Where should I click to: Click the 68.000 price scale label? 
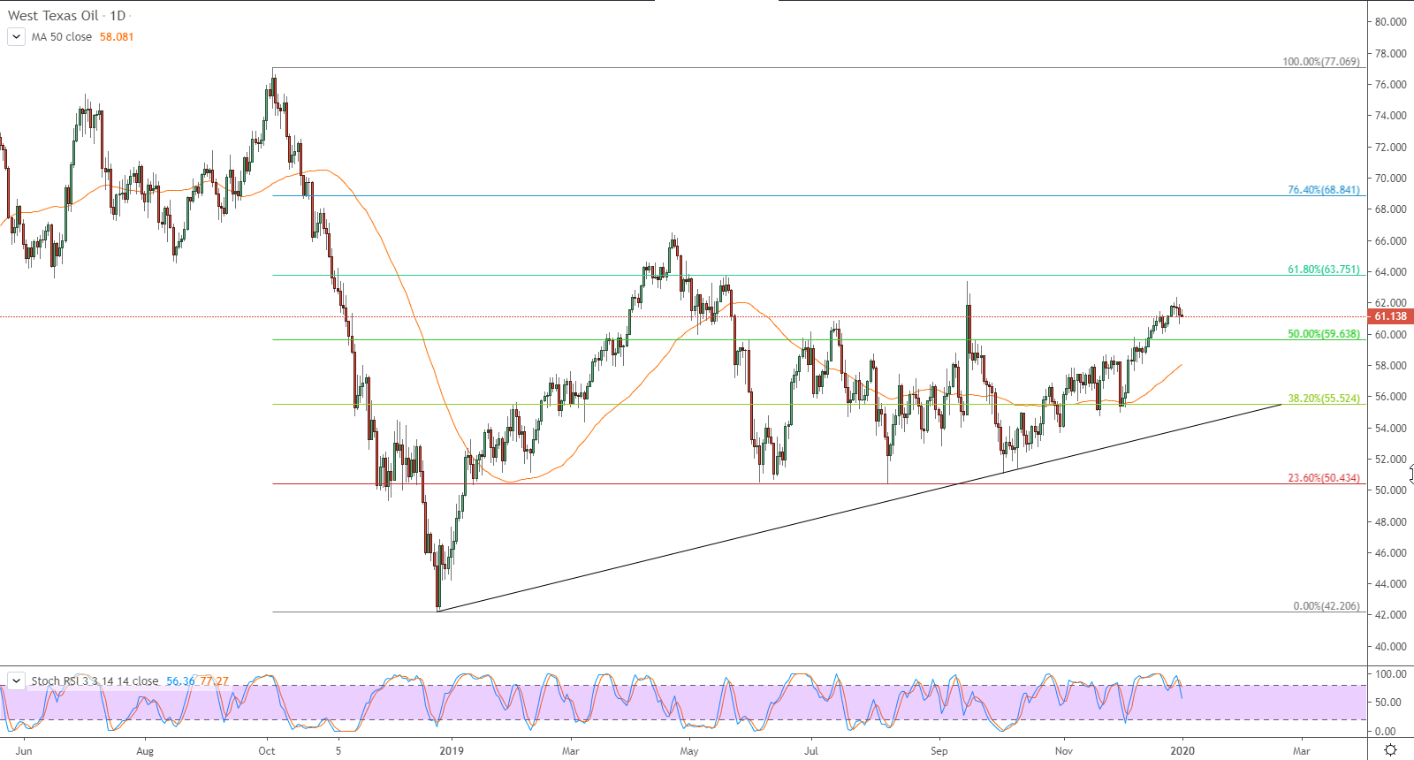(1390, 209)
